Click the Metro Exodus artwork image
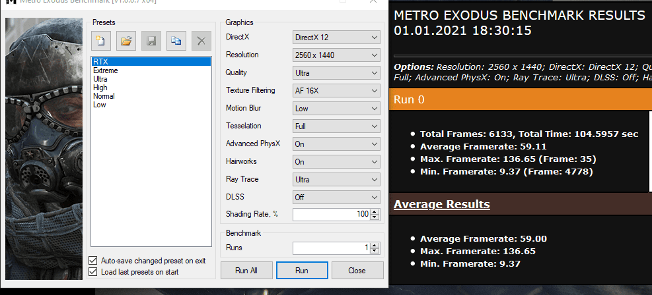This screenshot has height=295, width=652. pyautogui.click(x=44, y=149)
